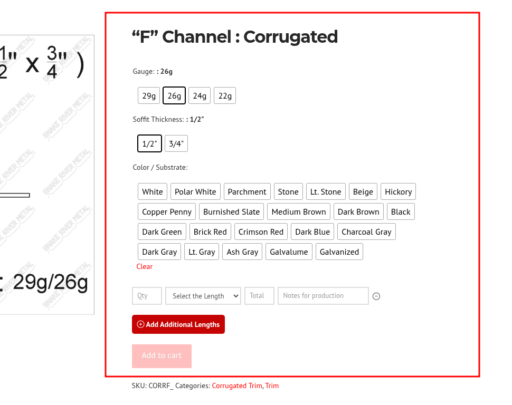Viewport: 512px width, 405px height.
Task: Select the 29g gauge option
Action: (149, 95)
